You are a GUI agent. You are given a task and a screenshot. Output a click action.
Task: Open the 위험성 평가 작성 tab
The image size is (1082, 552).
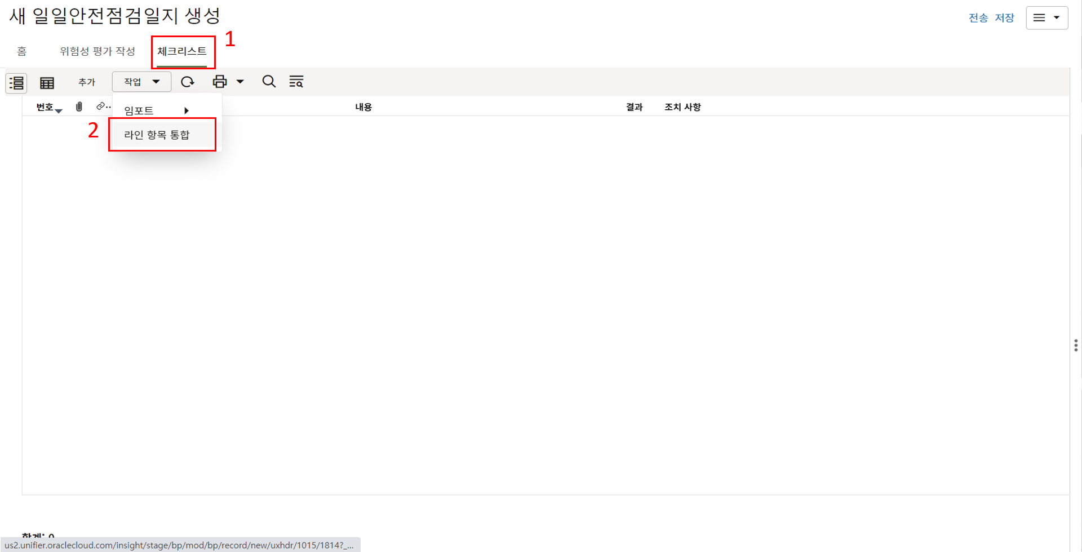(x=97, y=51)
